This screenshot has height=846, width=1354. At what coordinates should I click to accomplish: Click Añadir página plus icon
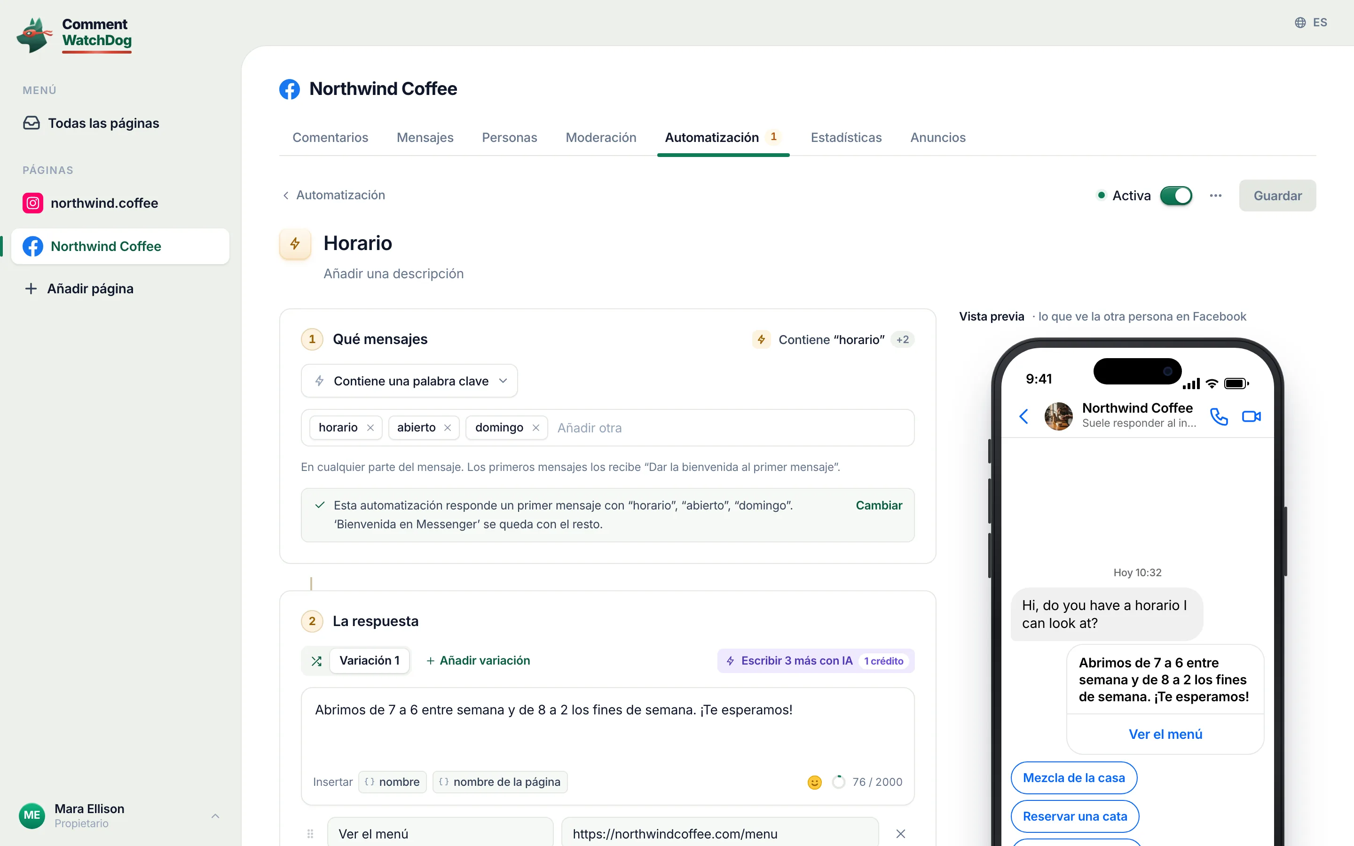pos(31,289)
